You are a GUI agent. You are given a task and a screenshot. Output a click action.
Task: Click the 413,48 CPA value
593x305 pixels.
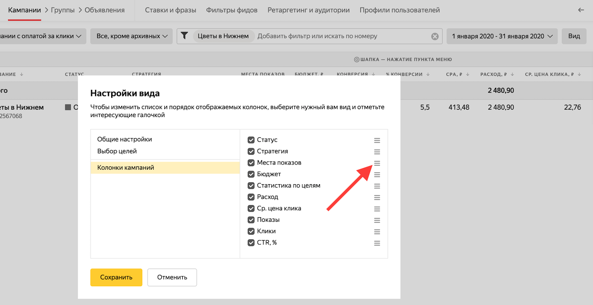pos(458,108)
